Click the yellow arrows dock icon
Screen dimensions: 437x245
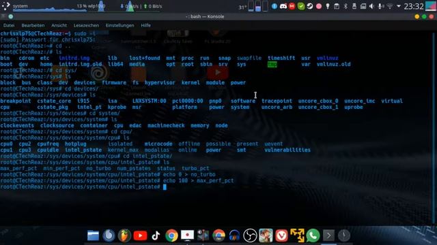tap(297, 235)
